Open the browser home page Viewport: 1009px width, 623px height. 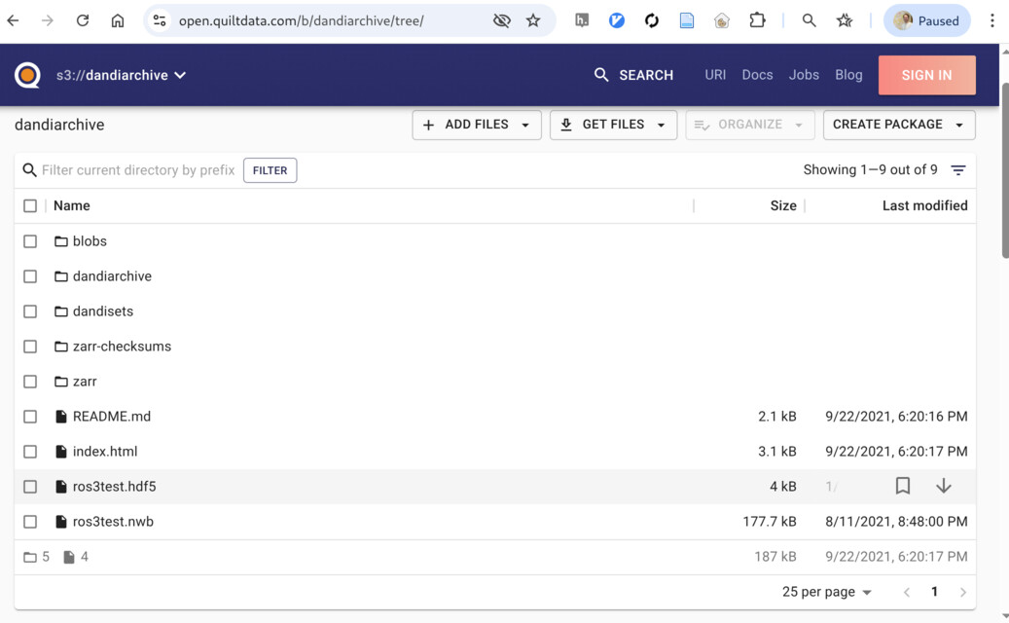pyautogui.click(x=118, y=20)
